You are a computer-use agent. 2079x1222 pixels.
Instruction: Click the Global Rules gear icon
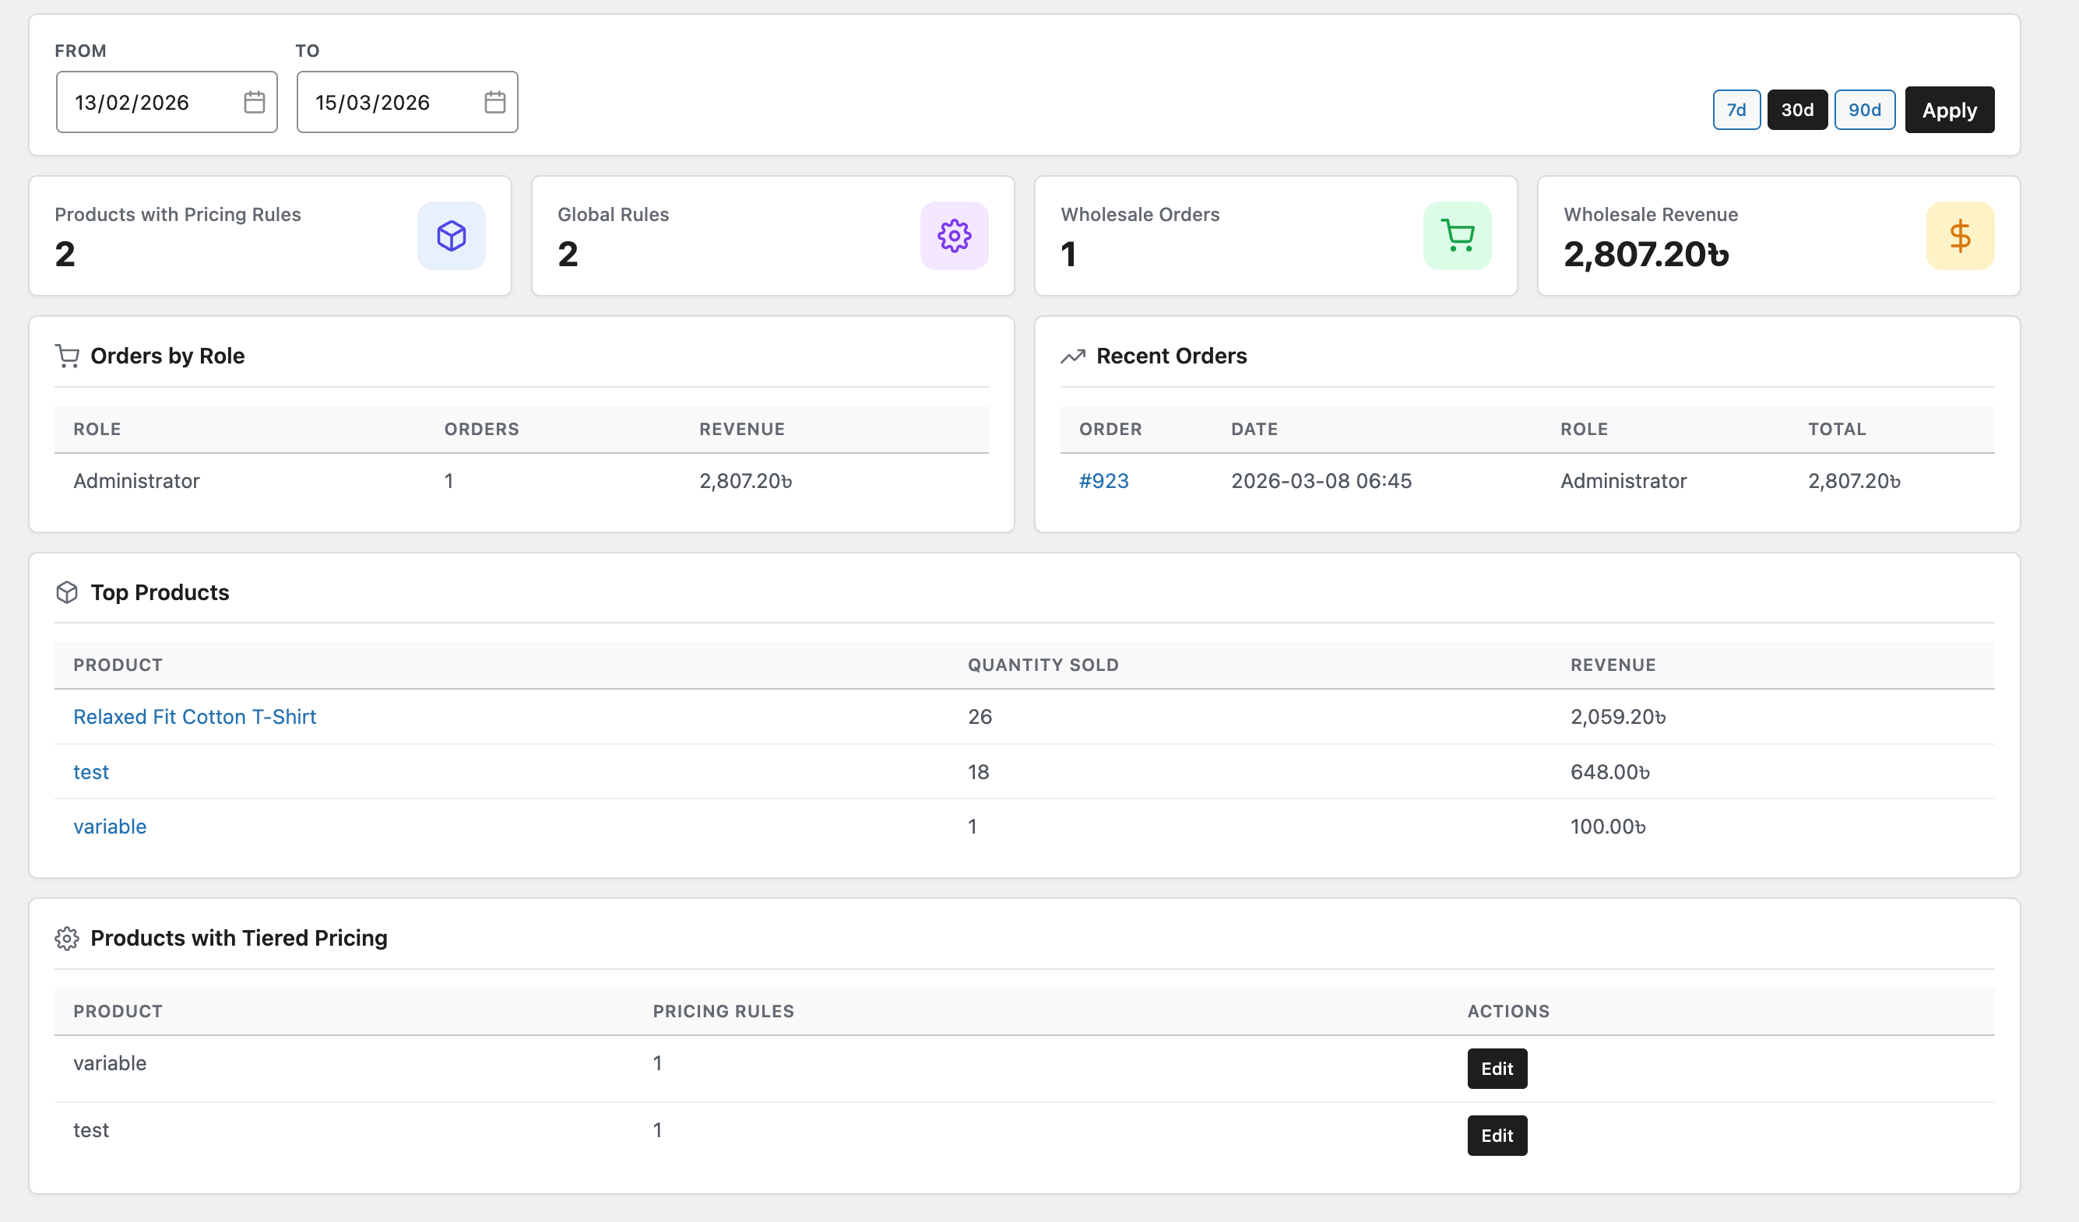click(954, 236)
